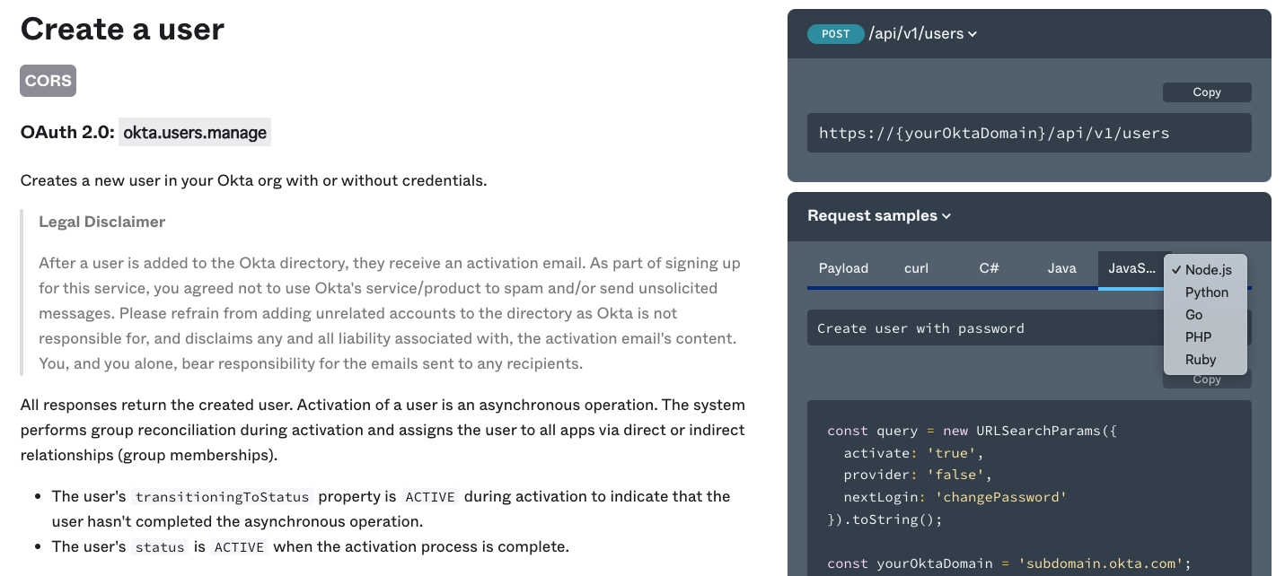This screenshot has height=576, width=1285.
Task: Switch to the curl tab
Action: pos(916,268)
